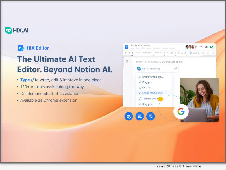Toggle underline formatting in the toolbar

coord(179,53)
